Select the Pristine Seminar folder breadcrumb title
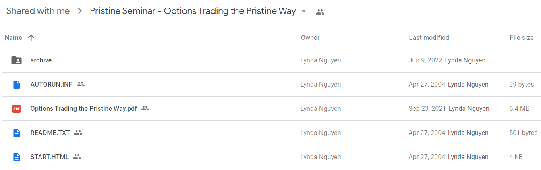Viewport: 541px width, 170px height. 193,11
